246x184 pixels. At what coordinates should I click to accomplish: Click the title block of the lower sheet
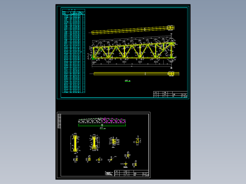click(x=132, y=173)
